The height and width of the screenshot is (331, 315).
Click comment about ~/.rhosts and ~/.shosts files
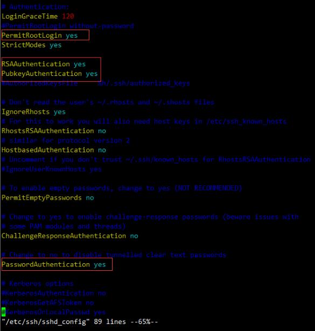[x=108, y=102]
